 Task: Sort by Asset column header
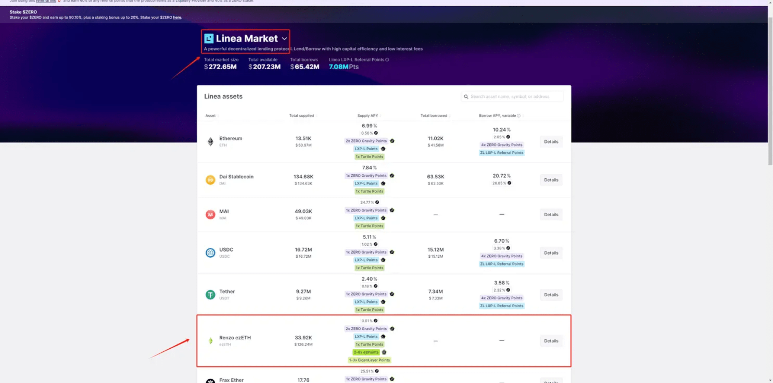coord(210,116)
